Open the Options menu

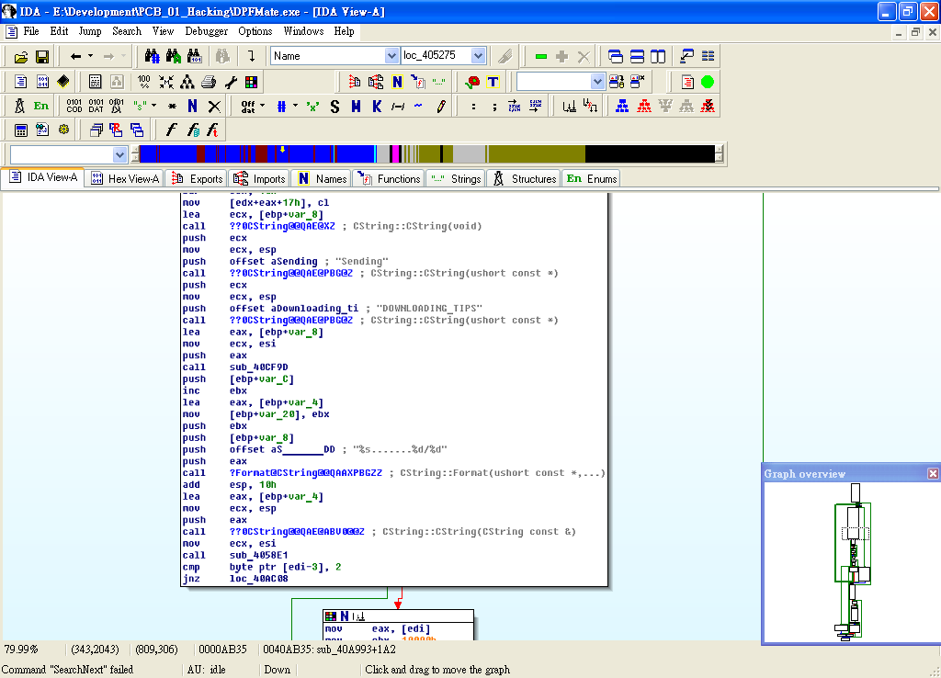pos(255,31)
